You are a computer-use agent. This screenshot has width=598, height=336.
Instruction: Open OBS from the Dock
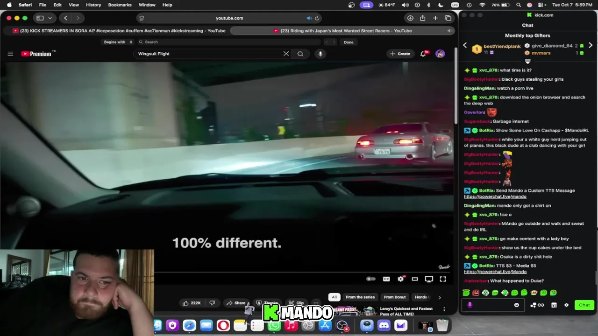[x=342, y=325]
